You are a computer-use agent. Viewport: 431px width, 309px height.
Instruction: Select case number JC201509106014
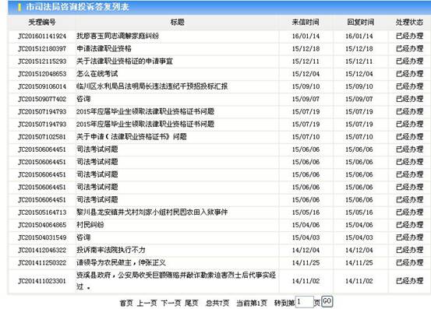(42, 86)
